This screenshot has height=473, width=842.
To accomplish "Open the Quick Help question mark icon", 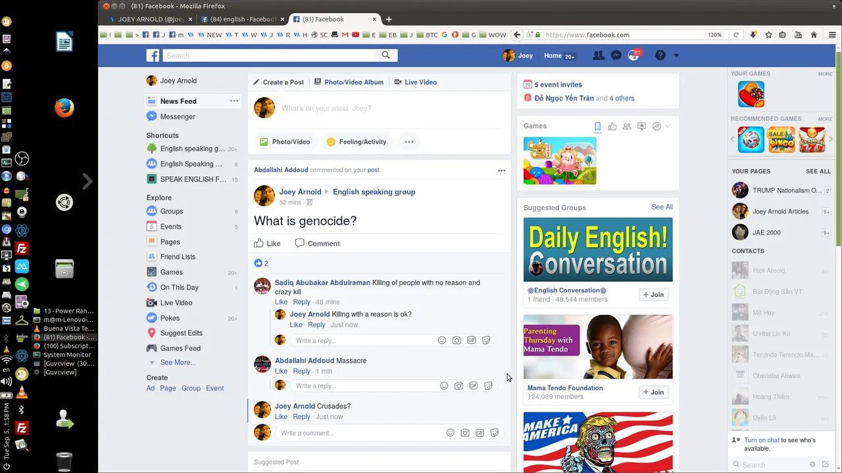I will pyautogui.click(x=660, y=56).
